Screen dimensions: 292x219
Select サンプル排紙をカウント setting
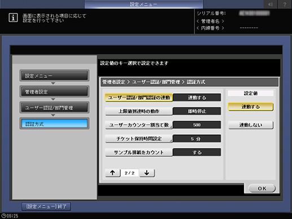[139, 152]
